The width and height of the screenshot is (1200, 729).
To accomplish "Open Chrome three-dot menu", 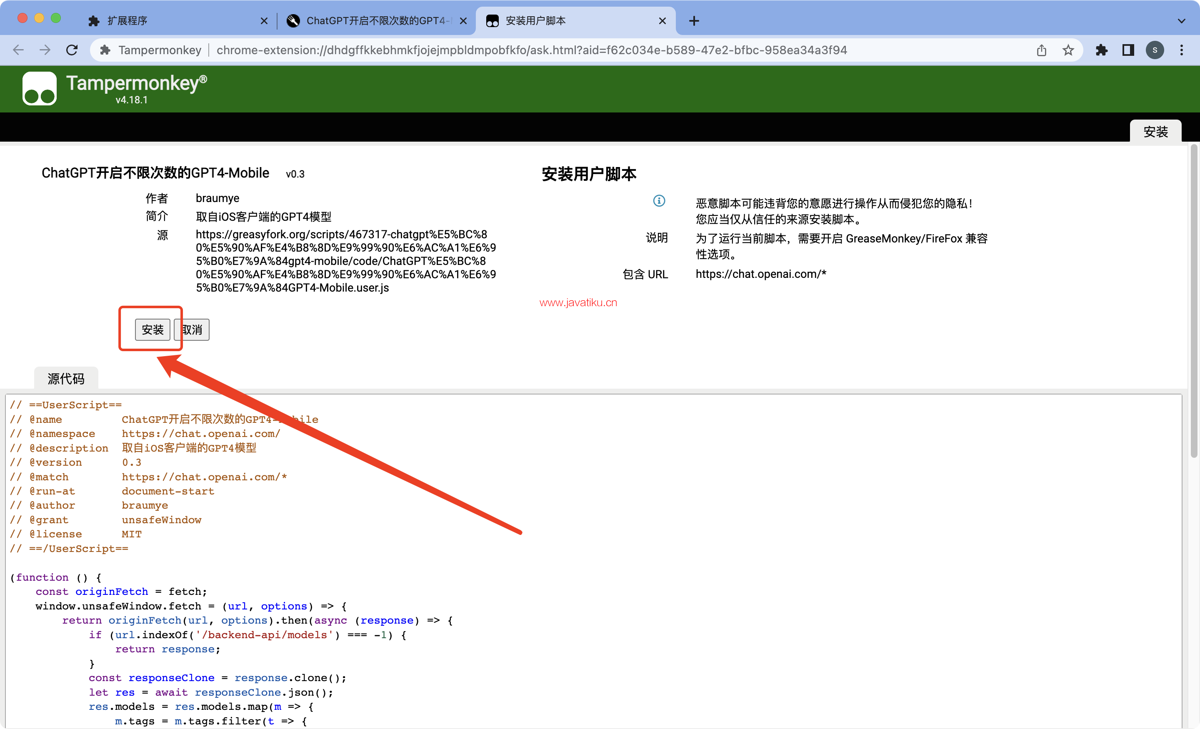I will [1182, 50].
